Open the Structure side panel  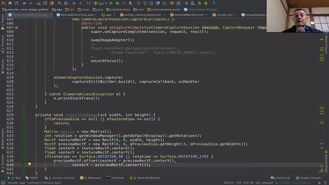pos(3,45)
